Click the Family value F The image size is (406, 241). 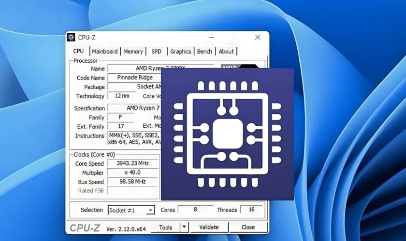pyautogui.click(x=121, y=117)
